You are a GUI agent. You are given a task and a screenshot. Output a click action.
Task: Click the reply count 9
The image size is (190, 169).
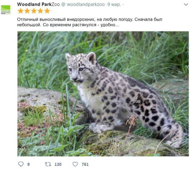point(28,164)
